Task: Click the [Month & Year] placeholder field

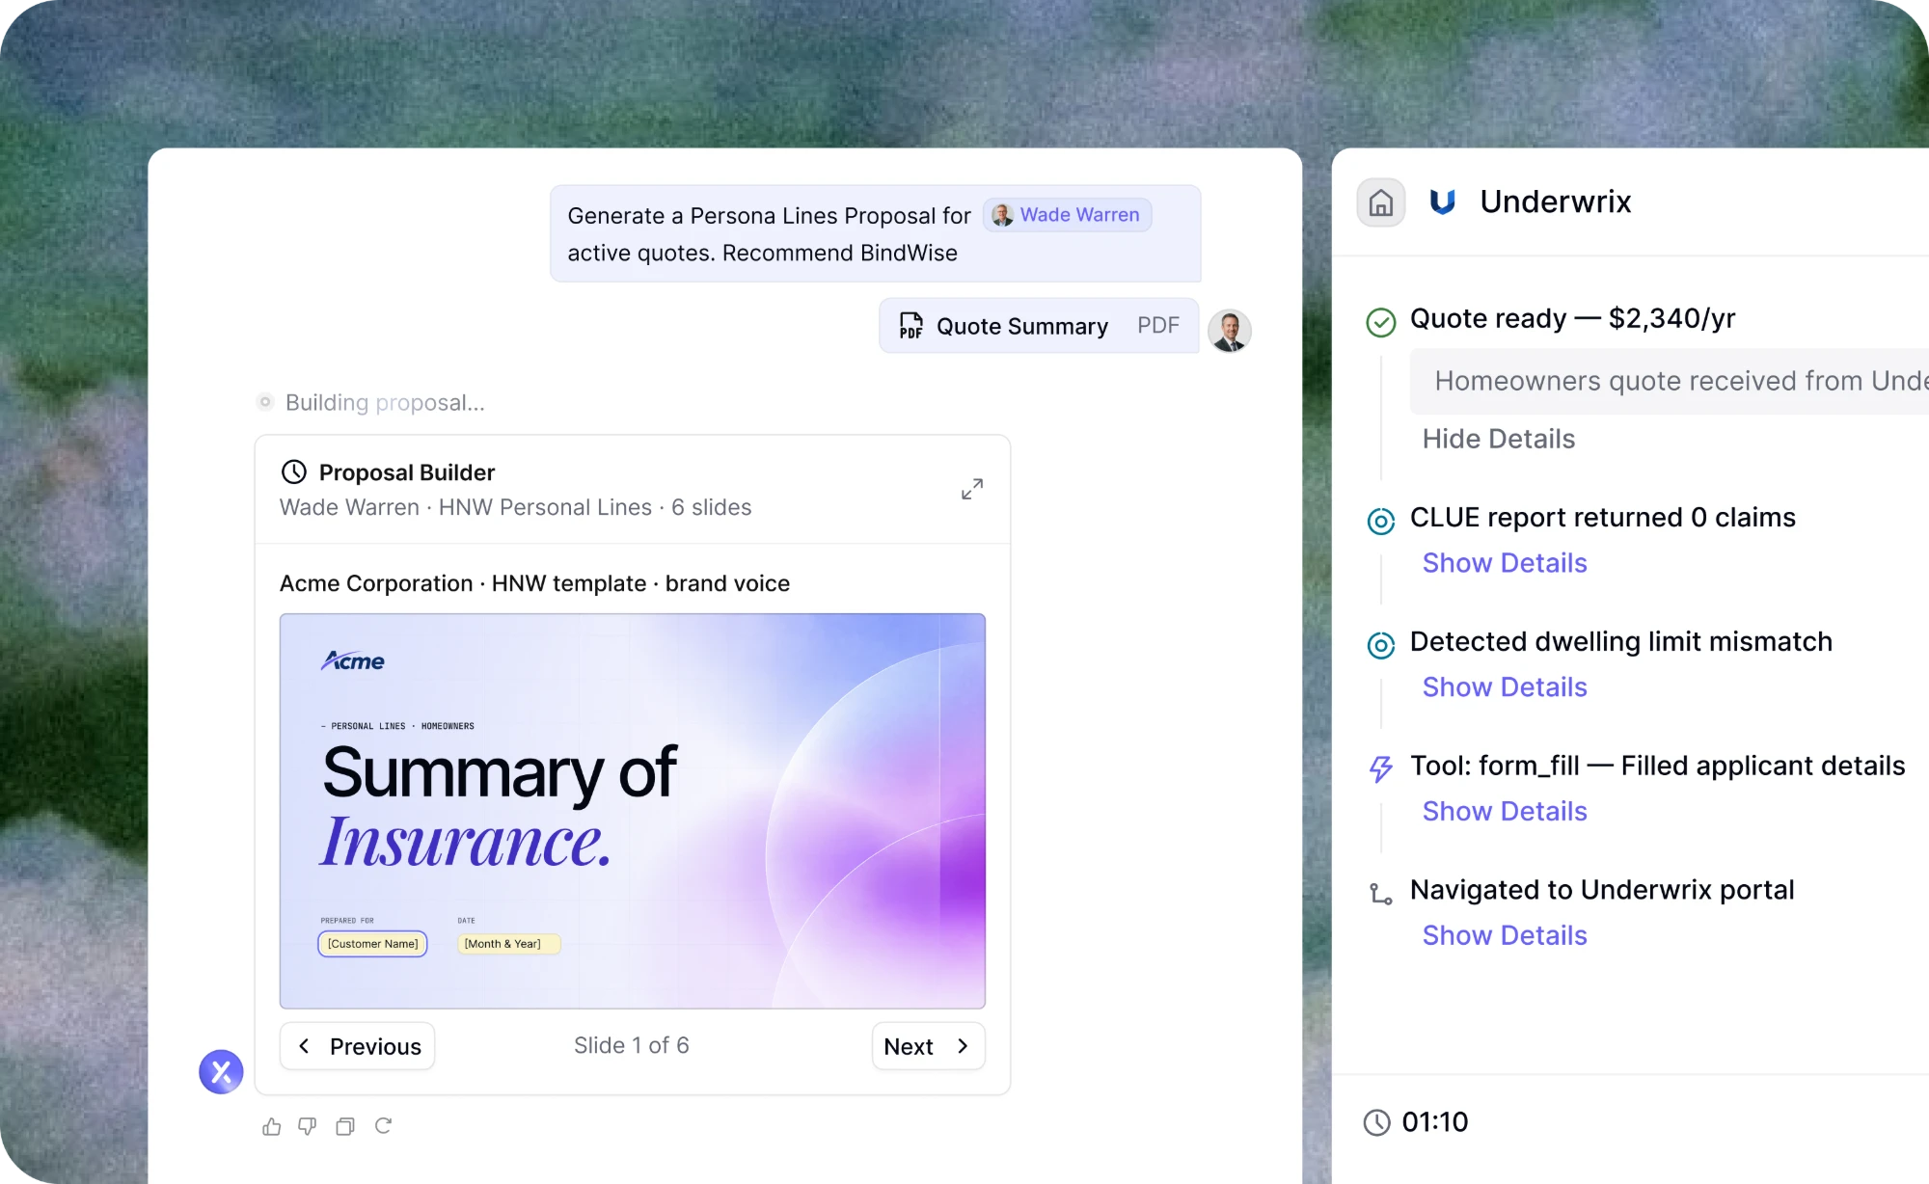Action: tap(508, 944)
